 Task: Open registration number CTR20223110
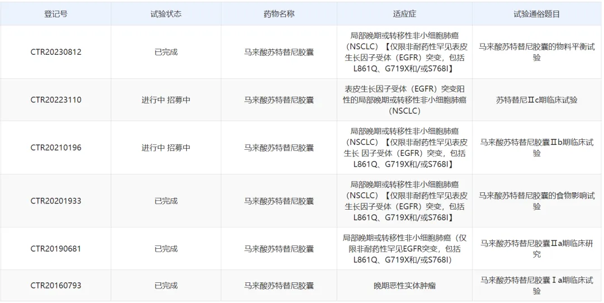coord(55,100)
